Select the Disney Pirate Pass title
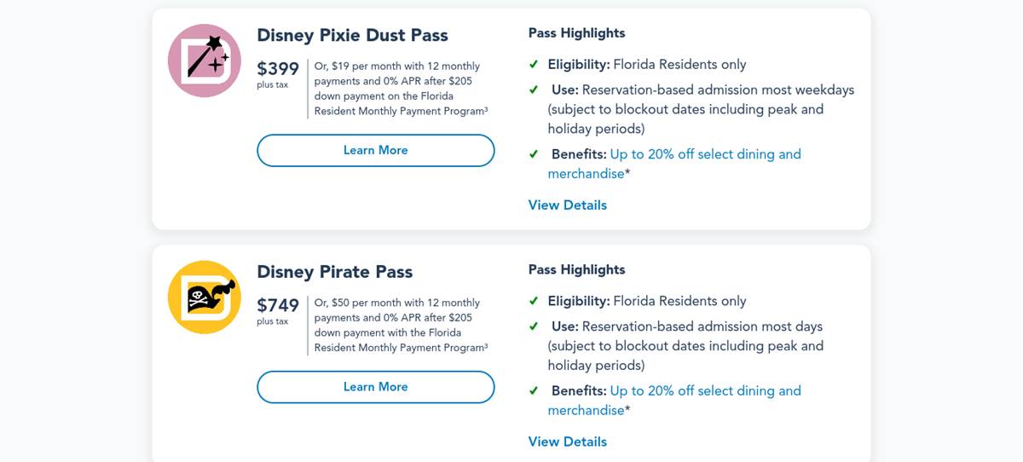The width and height of the screenshot is (1023, 462). pos(335,272)
